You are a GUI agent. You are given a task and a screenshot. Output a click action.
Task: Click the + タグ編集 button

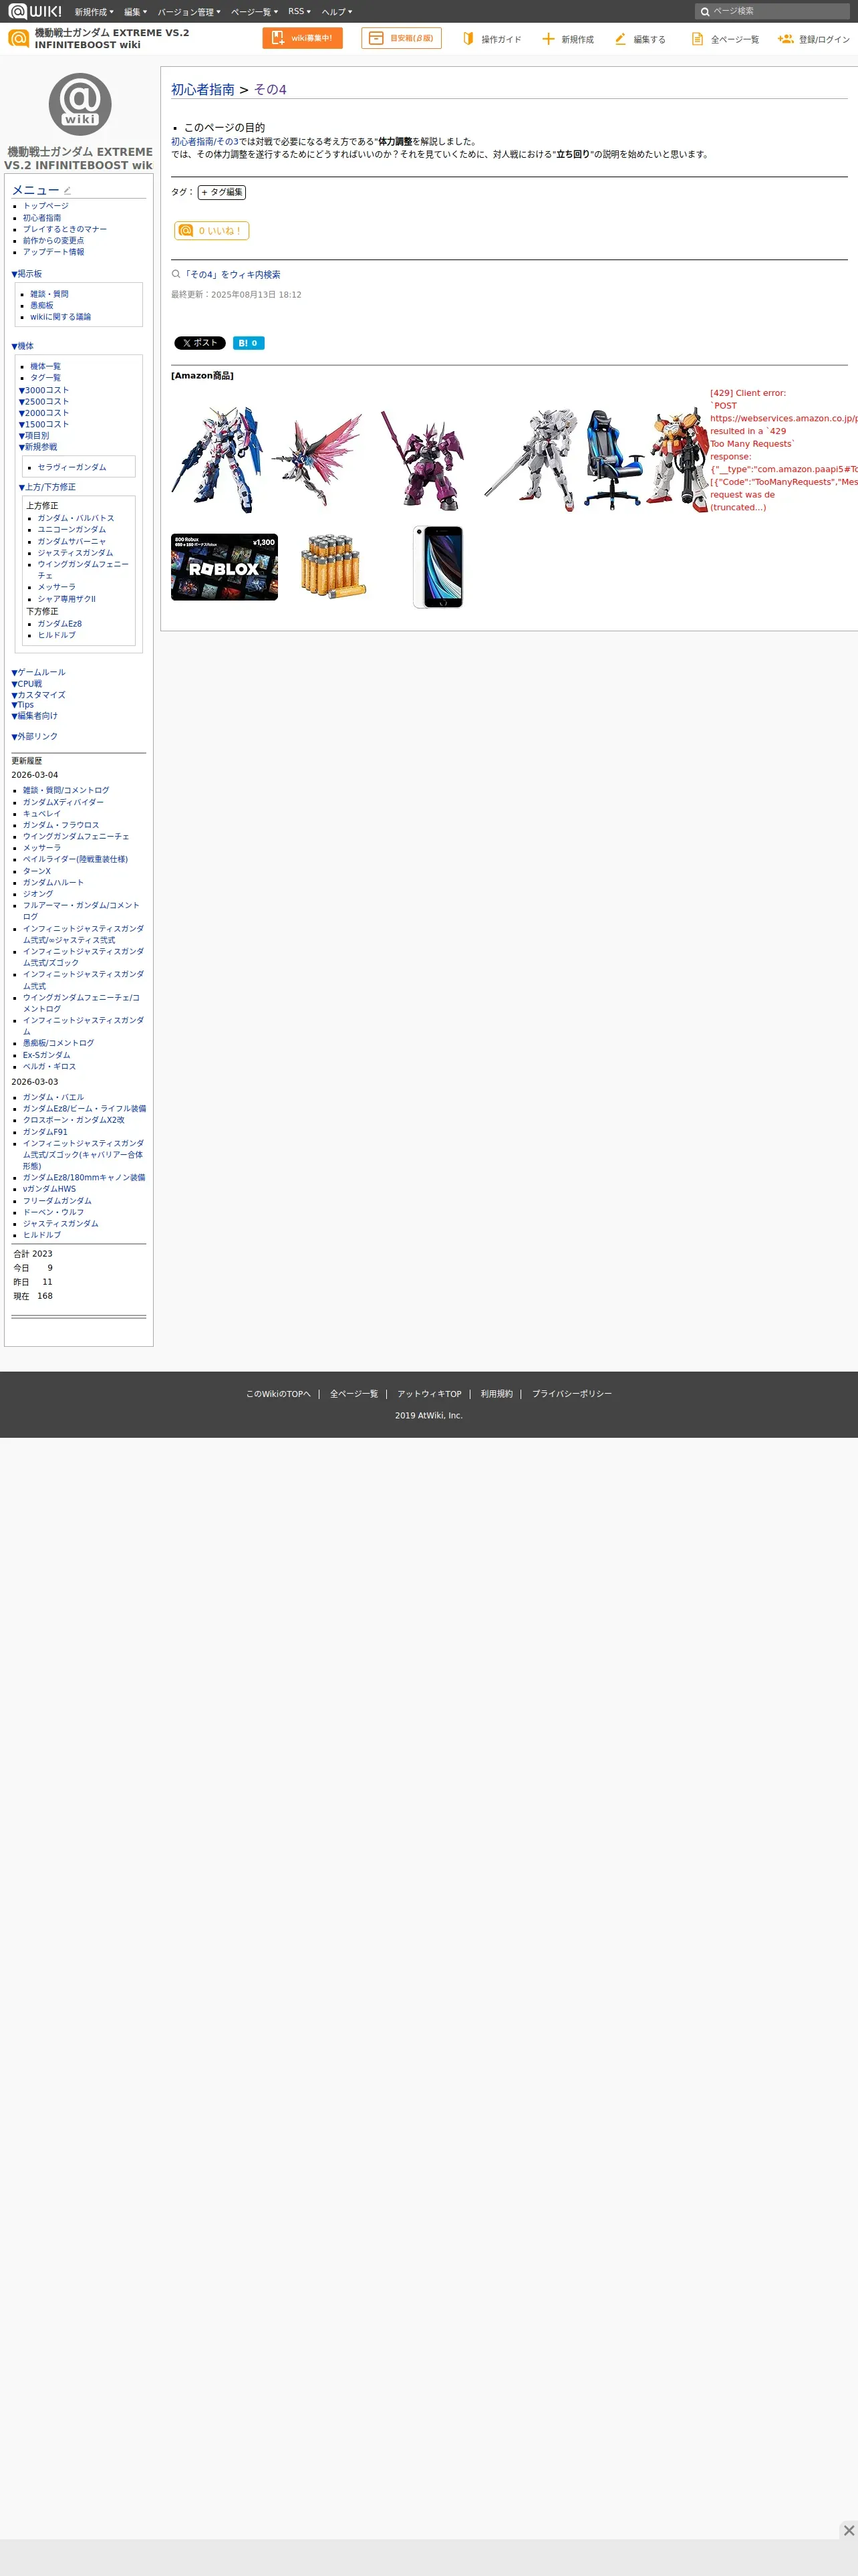[222, 192]
